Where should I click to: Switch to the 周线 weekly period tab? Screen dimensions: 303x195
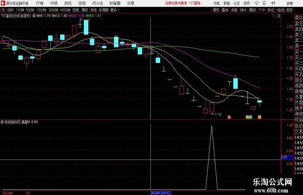[85, 10]
